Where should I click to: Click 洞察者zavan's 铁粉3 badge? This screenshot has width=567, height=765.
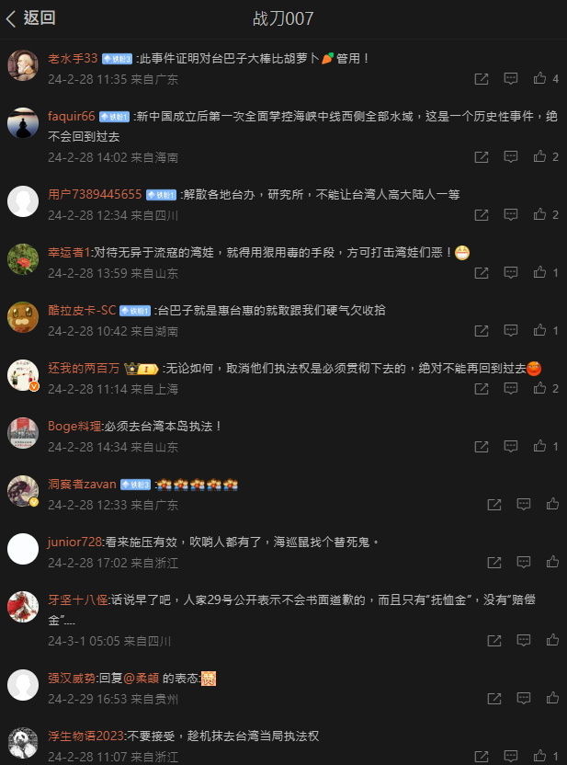point(135,485)
